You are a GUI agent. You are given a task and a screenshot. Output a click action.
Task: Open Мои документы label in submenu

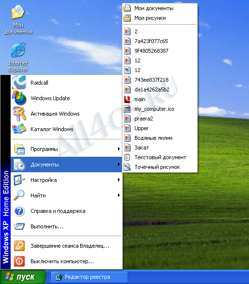(x=154, y=8)
